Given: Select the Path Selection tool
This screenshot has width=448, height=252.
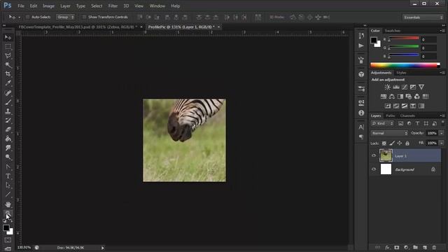Looking at the screenshot, I should coord(8,185).
